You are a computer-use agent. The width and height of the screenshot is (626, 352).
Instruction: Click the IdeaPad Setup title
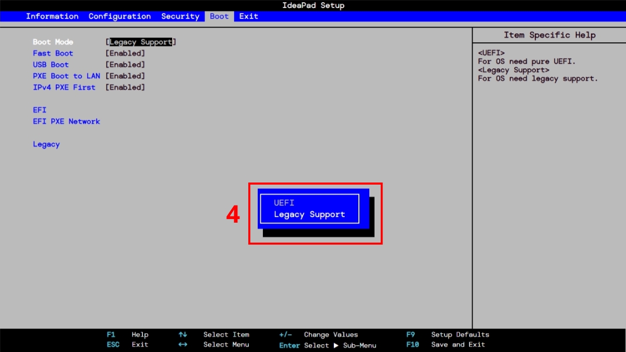(x=312, y=6)
